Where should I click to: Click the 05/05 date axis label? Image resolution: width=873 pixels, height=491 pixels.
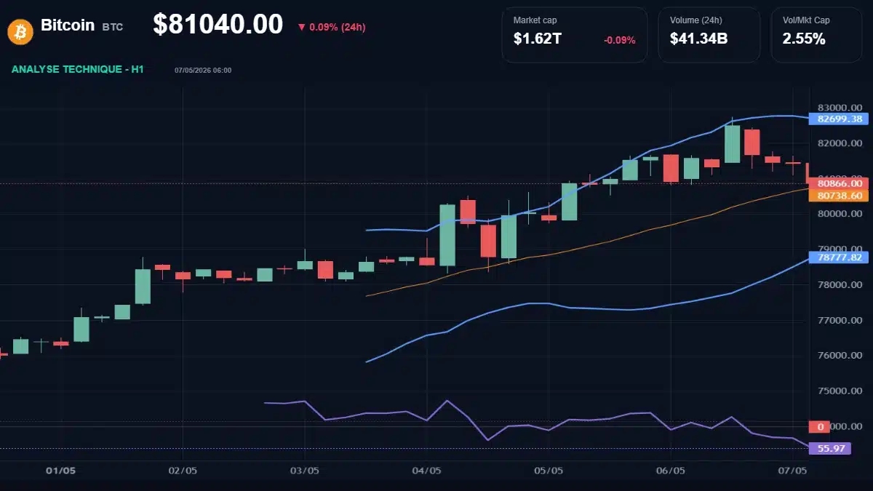point(549,471)
